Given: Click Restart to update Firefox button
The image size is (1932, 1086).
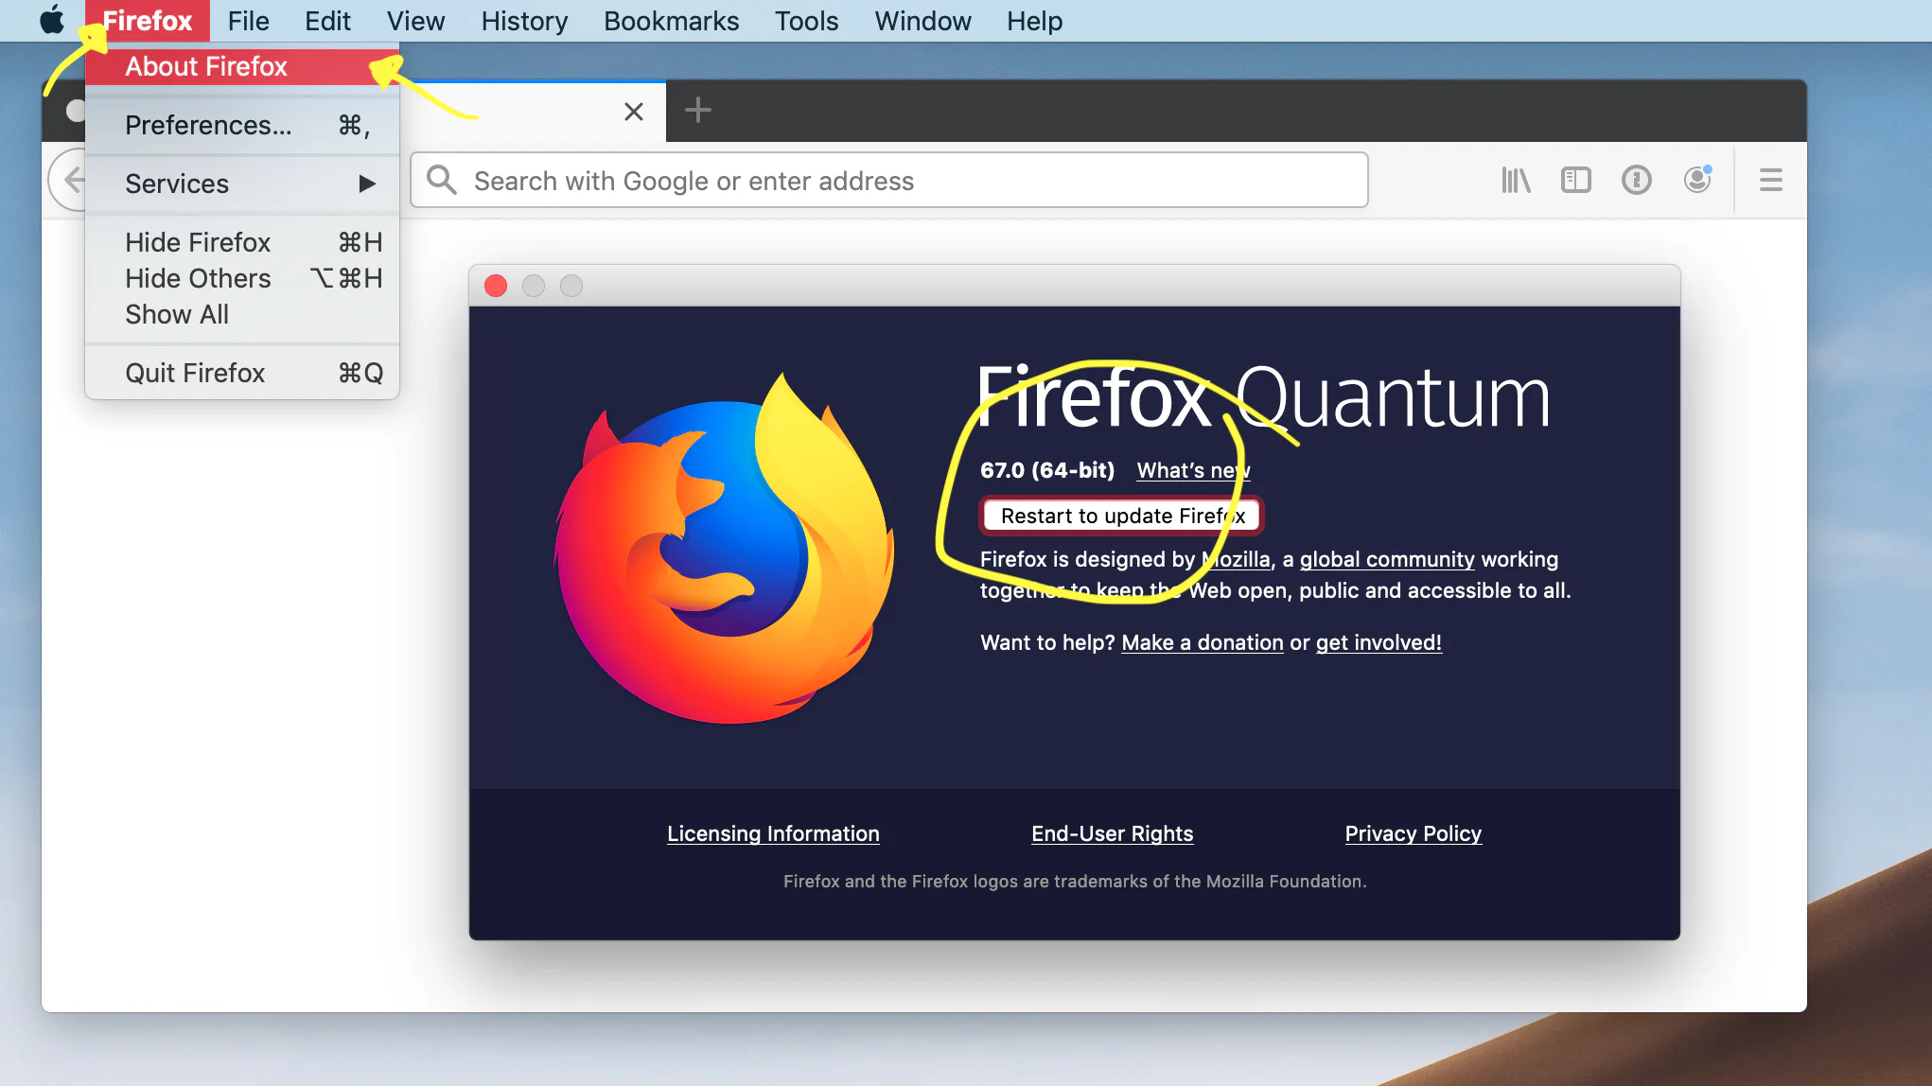Looking at the screenshot, I should [x=1122, y=516].
